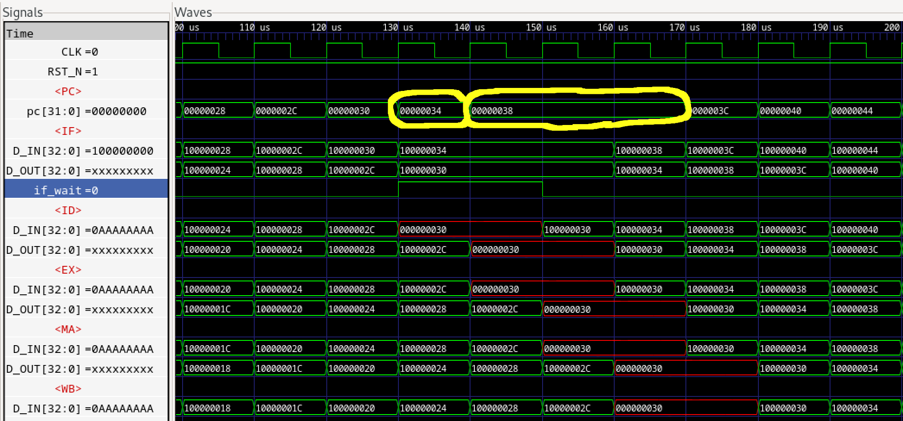The height and width of the screenshot is (421, 903).
Task: Select D_IN[32:0] under the <EX> group
Action: pos(83,290)
